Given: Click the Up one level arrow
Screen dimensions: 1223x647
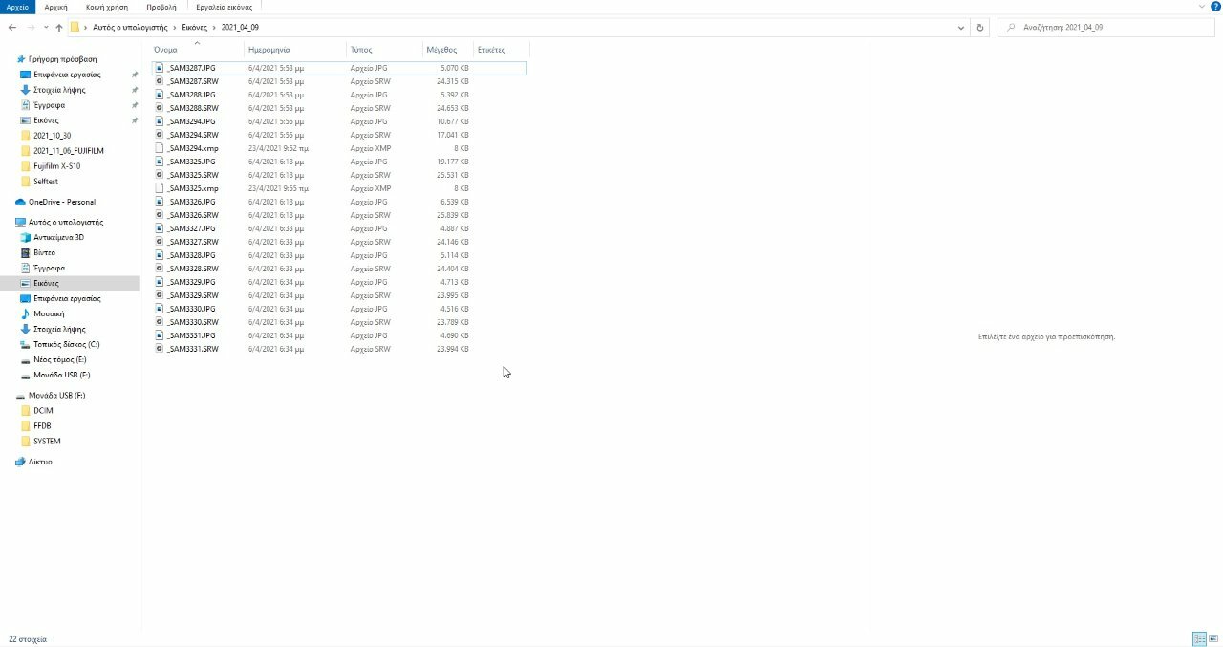Looking at the screenshot, I should tap(59, 28).
